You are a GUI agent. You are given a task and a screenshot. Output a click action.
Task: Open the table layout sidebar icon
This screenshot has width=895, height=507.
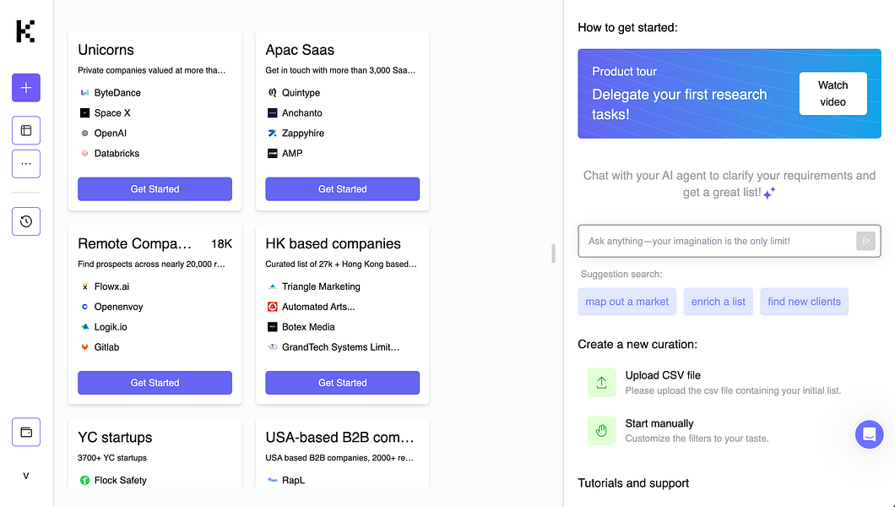point(26,131)
